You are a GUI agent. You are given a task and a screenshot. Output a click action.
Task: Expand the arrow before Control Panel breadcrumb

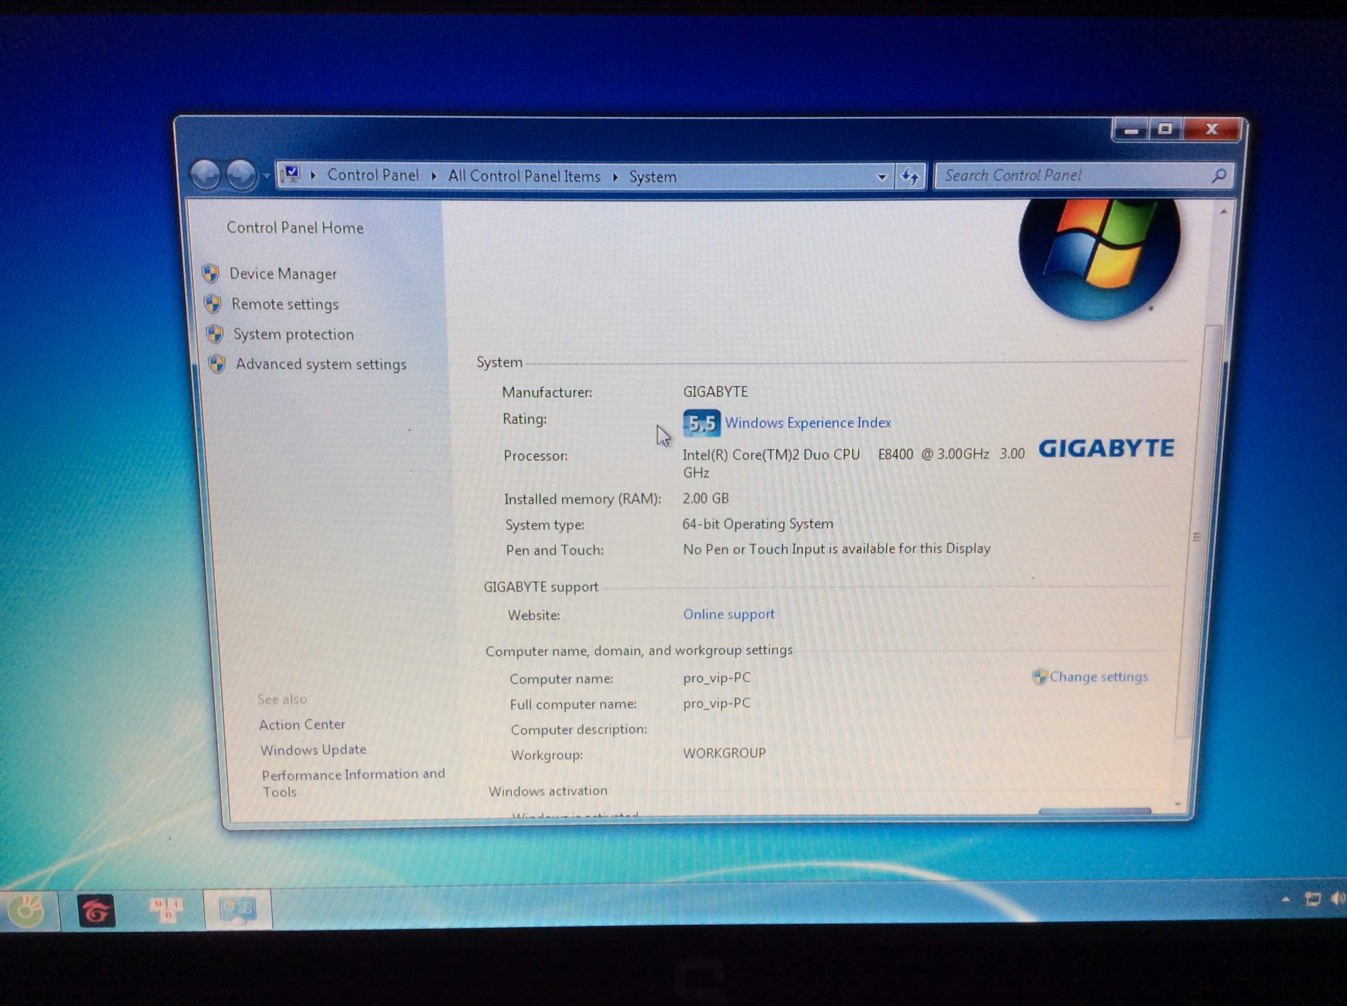(313, 176)
